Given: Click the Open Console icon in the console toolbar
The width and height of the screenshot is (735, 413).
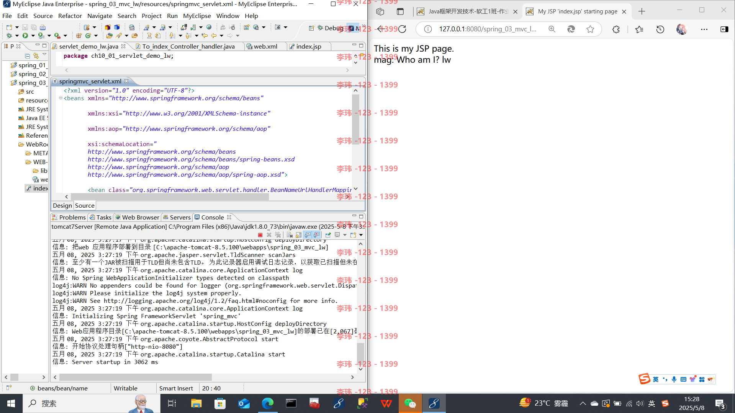Looking at the screenshot, I should [353, 235].
